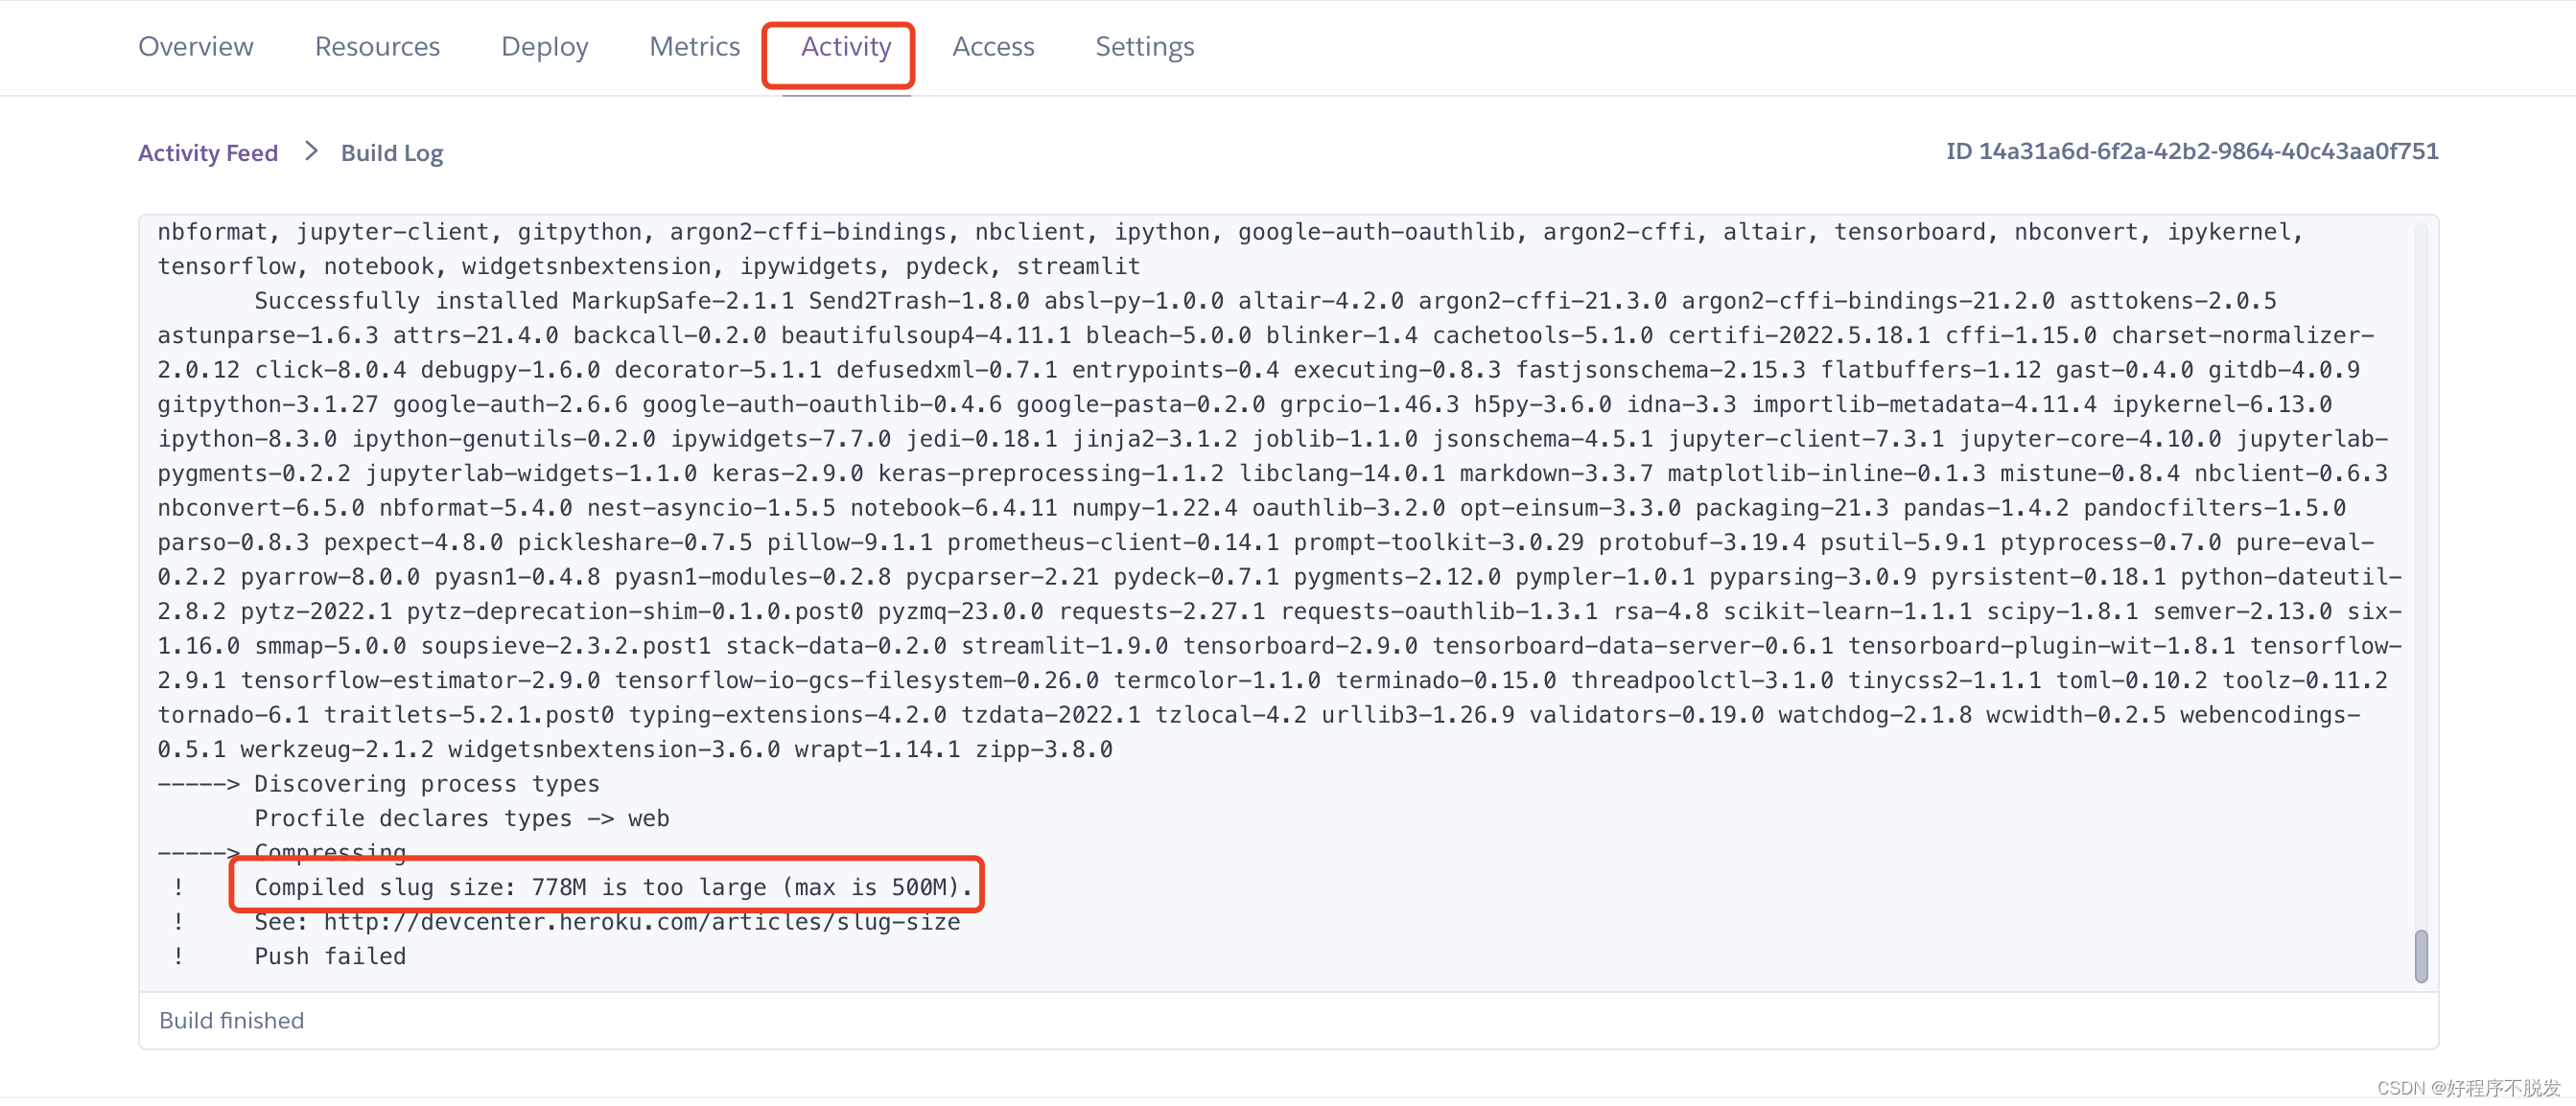Open the Overview tab
The width and height of the screenshot is (2576, 1106).
point(196,47)
